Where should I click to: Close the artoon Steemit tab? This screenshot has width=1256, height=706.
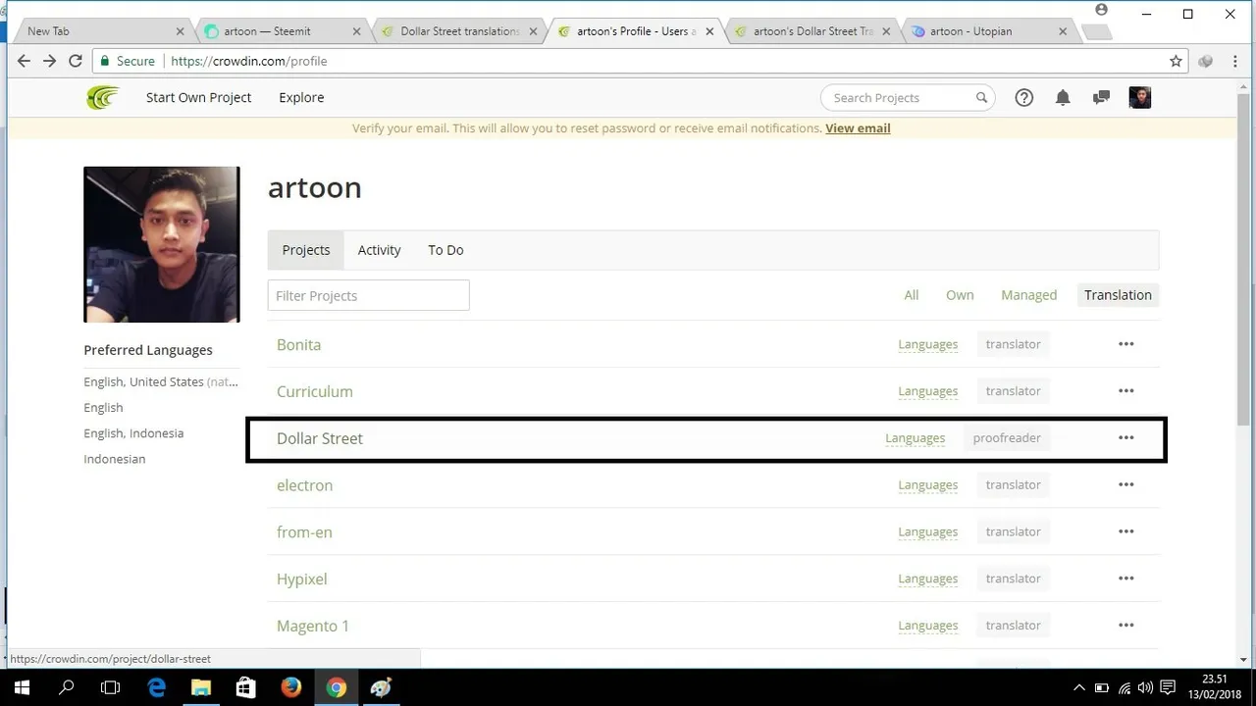pyautogui.click(x=356, y=31)
